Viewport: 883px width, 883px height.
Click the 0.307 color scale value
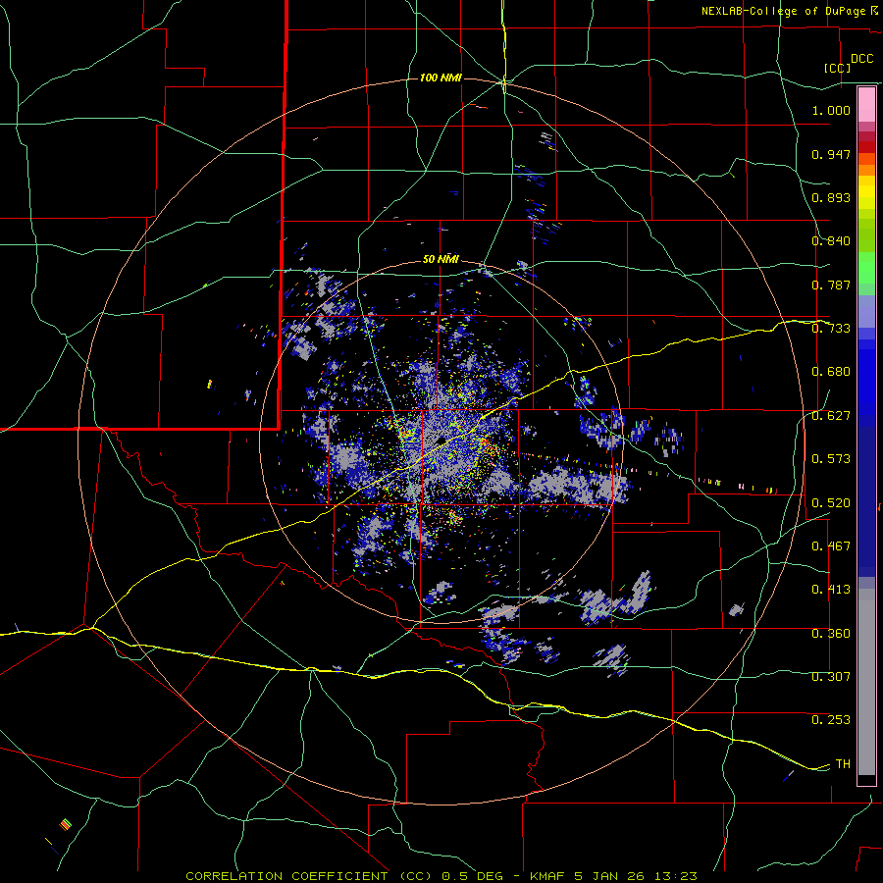point(831,677)
